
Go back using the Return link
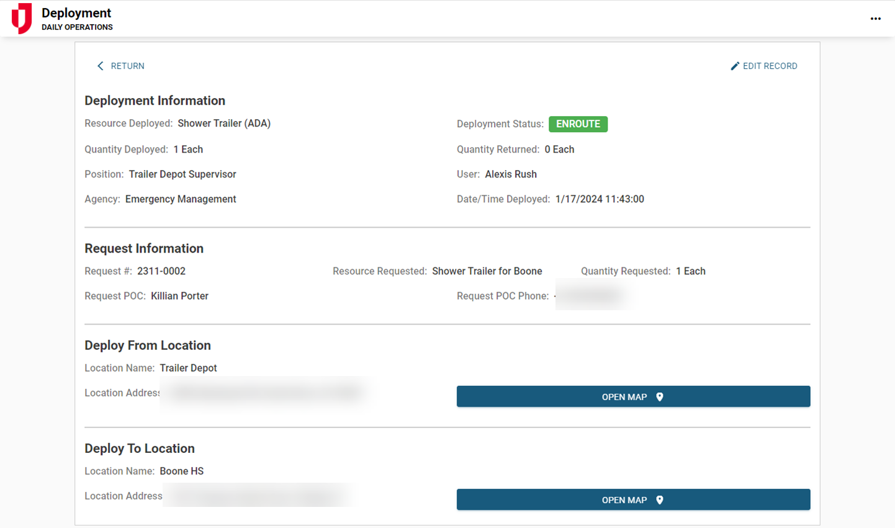point(127,66)
